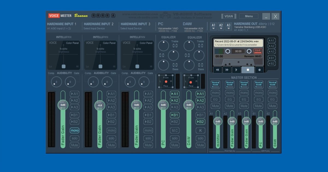Click the Comp knob of Hardware Input 1

57,82
